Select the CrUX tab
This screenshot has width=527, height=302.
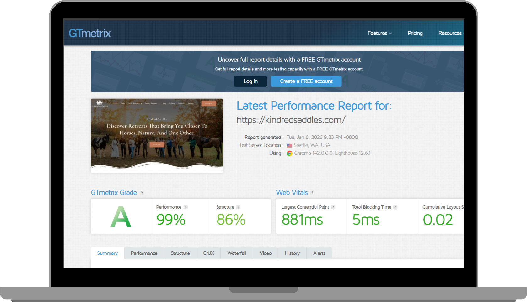[x=208, y=253]
